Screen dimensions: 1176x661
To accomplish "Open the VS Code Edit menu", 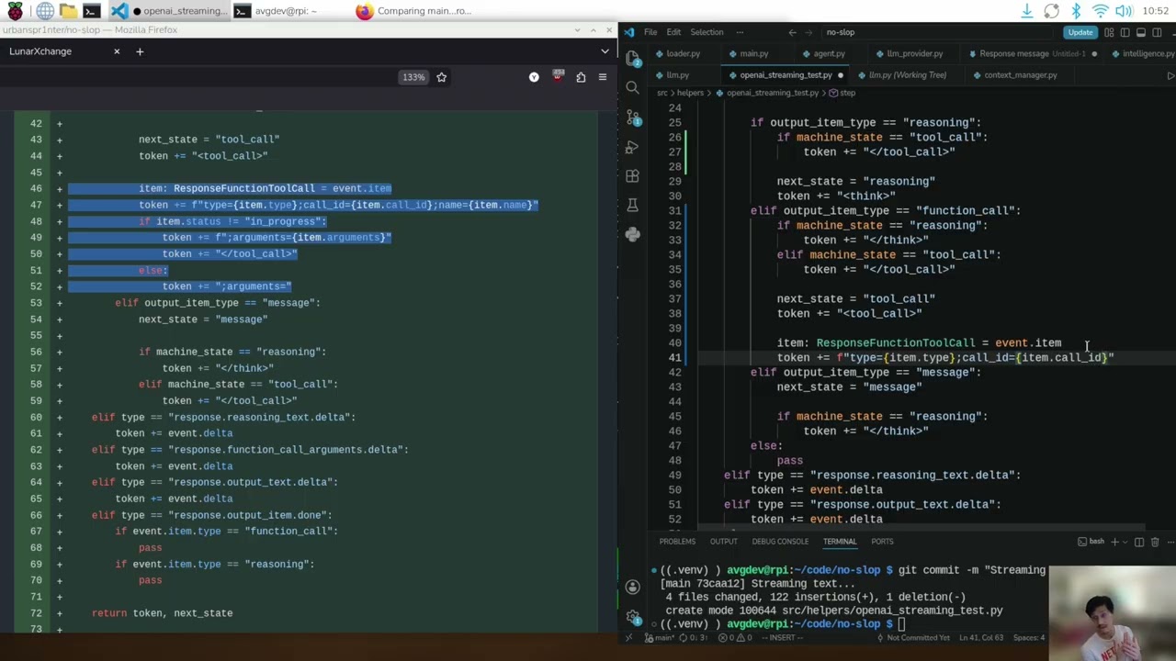I will coord(673,32).
